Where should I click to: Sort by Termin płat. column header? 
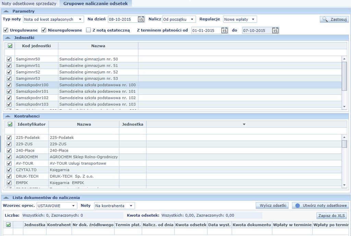[x=128, y=225]
